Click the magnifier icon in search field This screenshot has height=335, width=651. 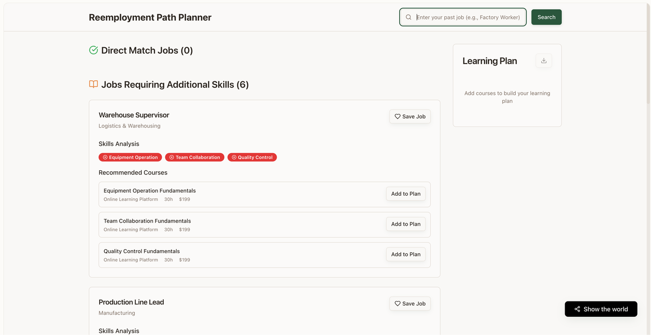click(408, 17)
